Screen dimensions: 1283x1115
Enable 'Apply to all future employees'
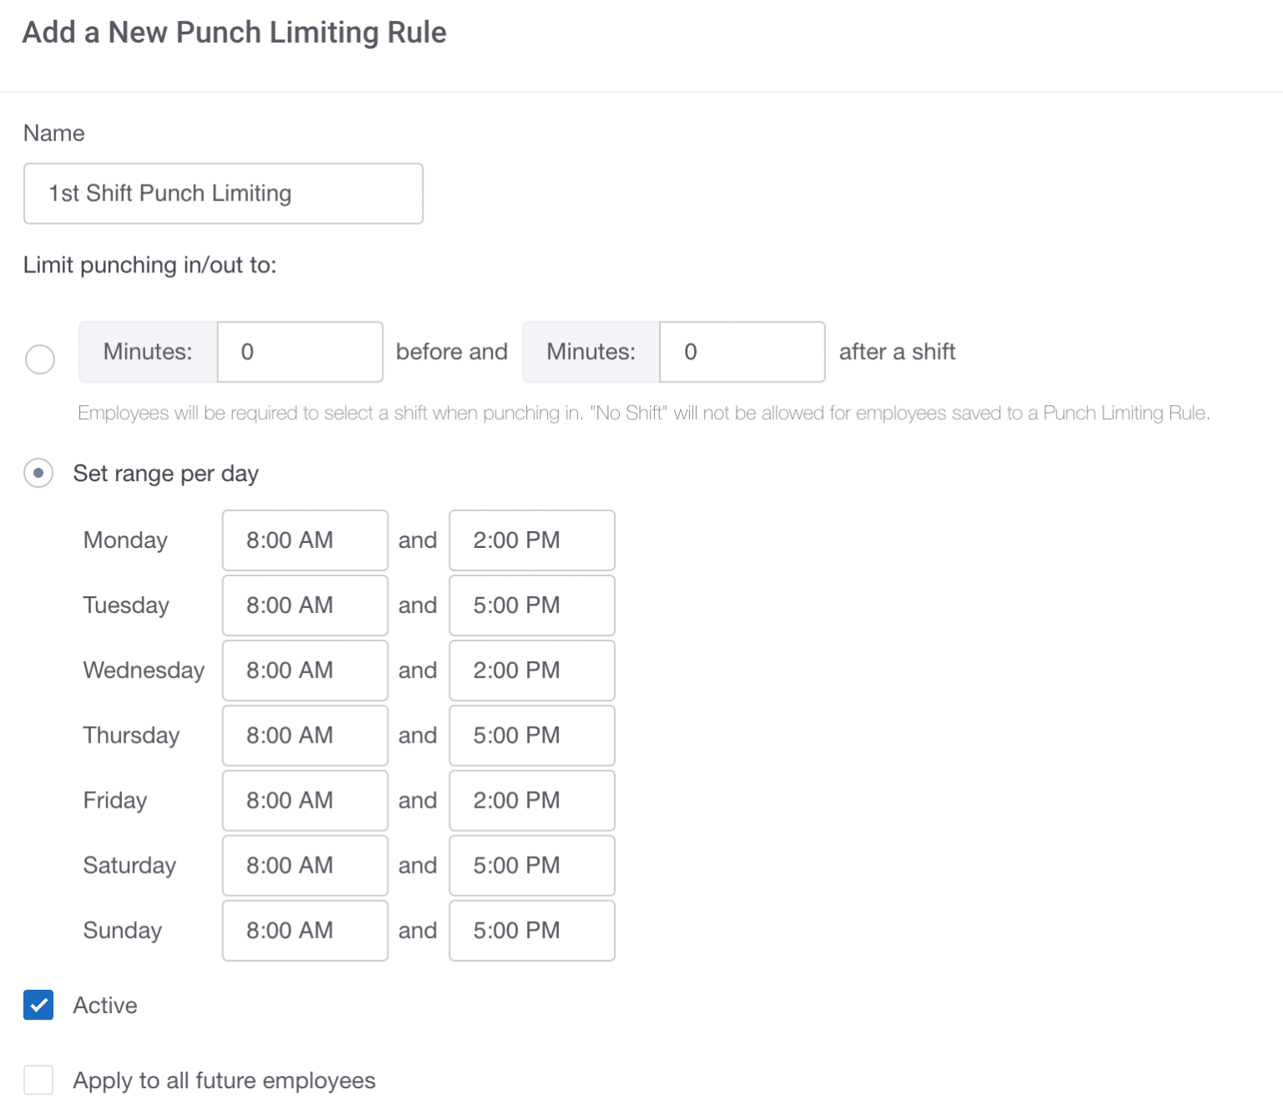(38, 1080)
